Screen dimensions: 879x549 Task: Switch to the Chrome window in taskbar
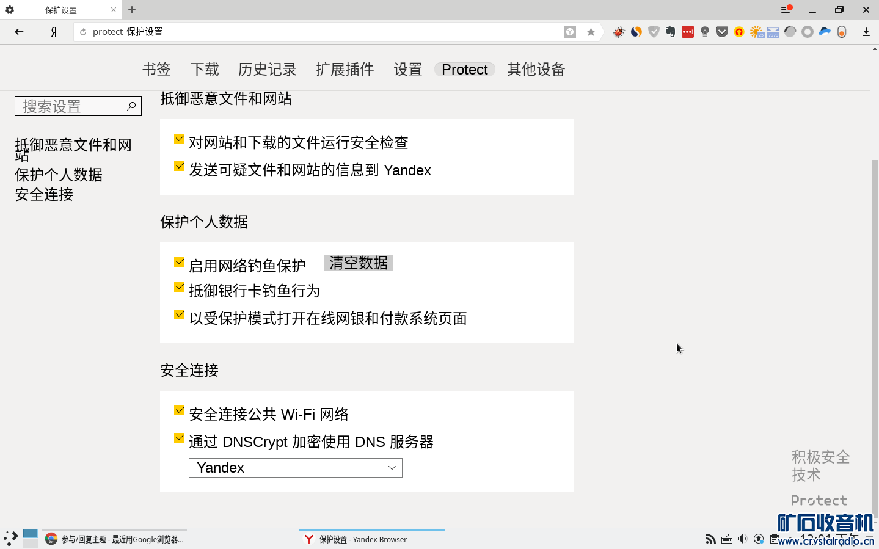coord(114,539)
